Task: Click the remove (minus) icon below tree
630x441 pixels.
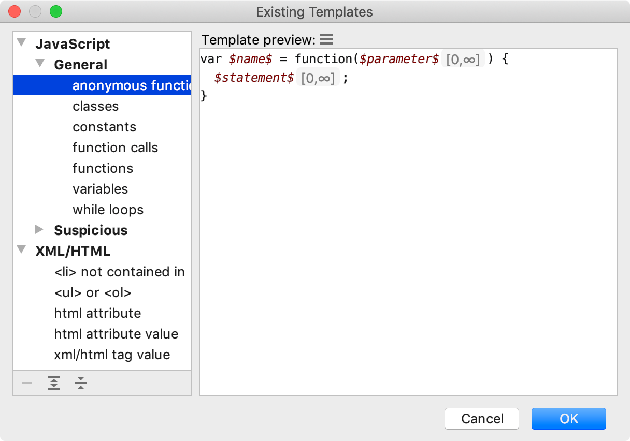Action: (x=27, y=384)
